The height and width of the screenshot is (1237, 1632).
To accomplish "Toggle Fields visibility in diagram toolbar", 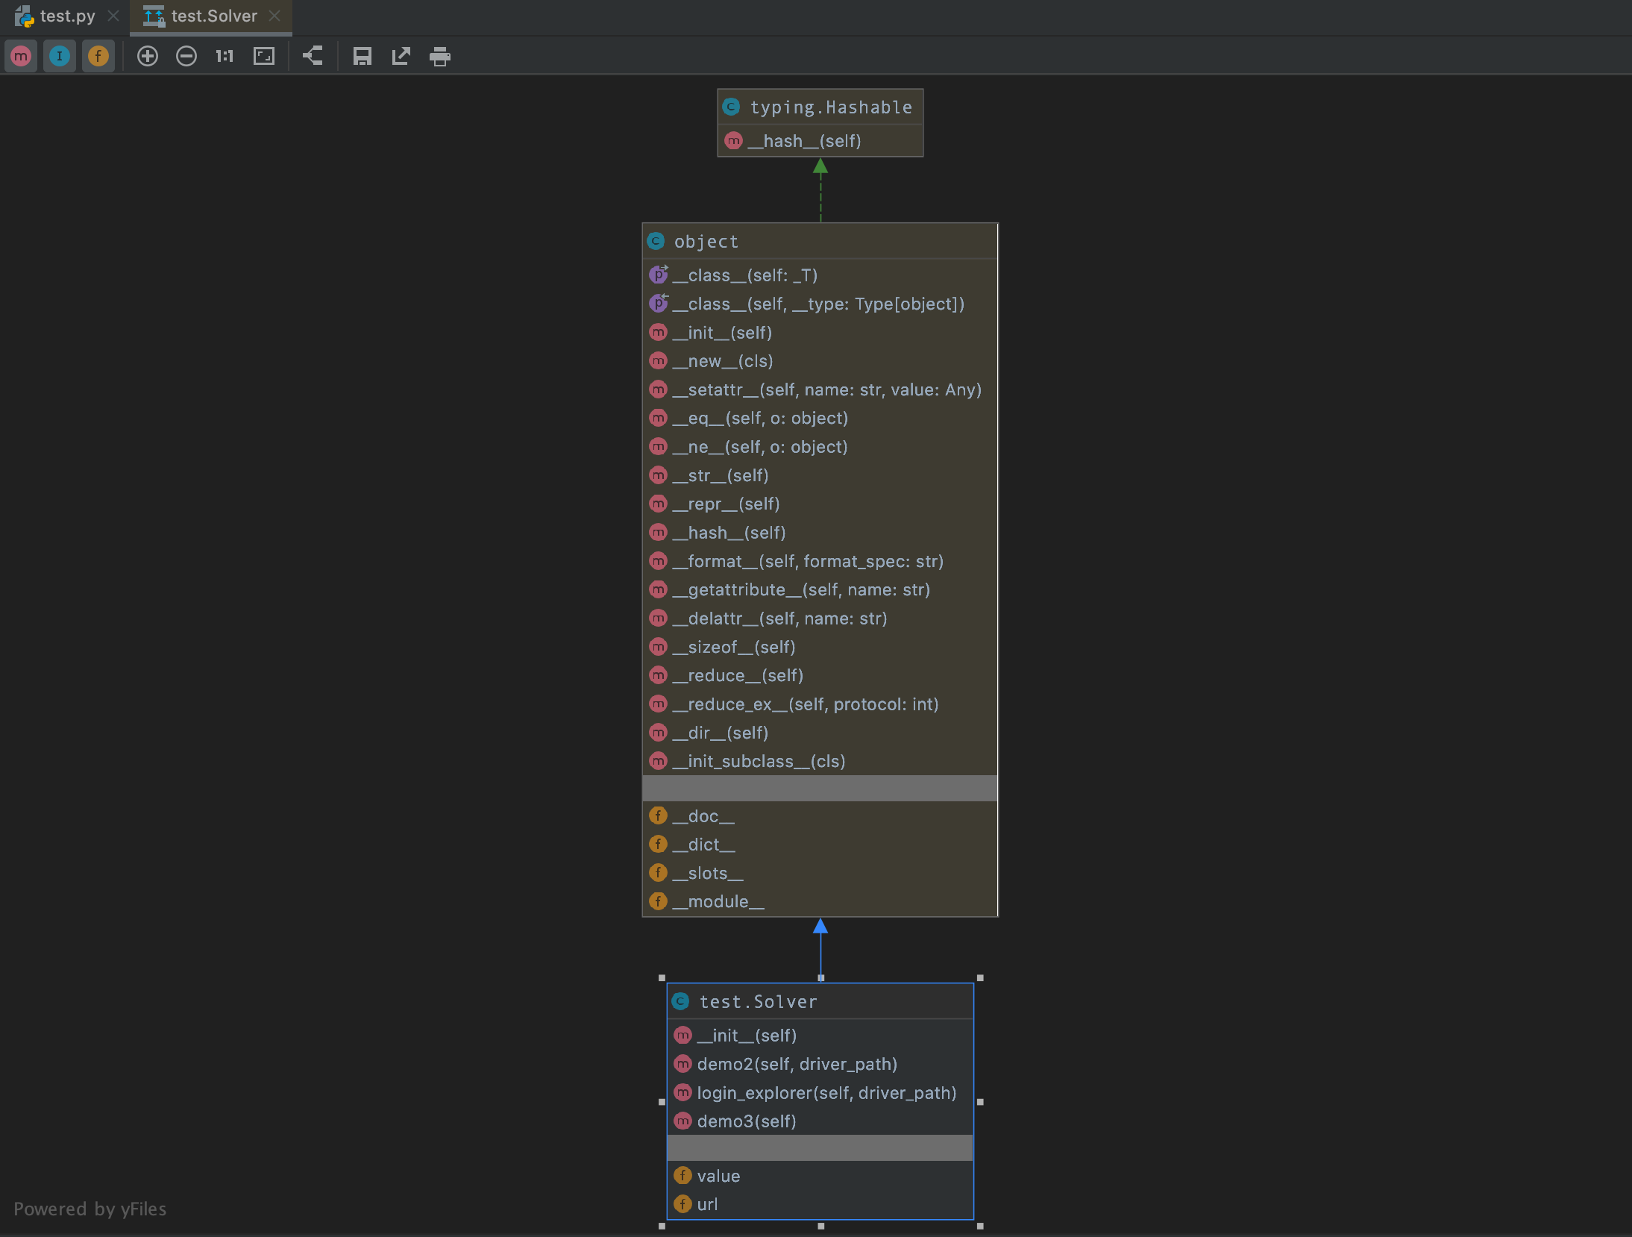I will click(98, 56).
